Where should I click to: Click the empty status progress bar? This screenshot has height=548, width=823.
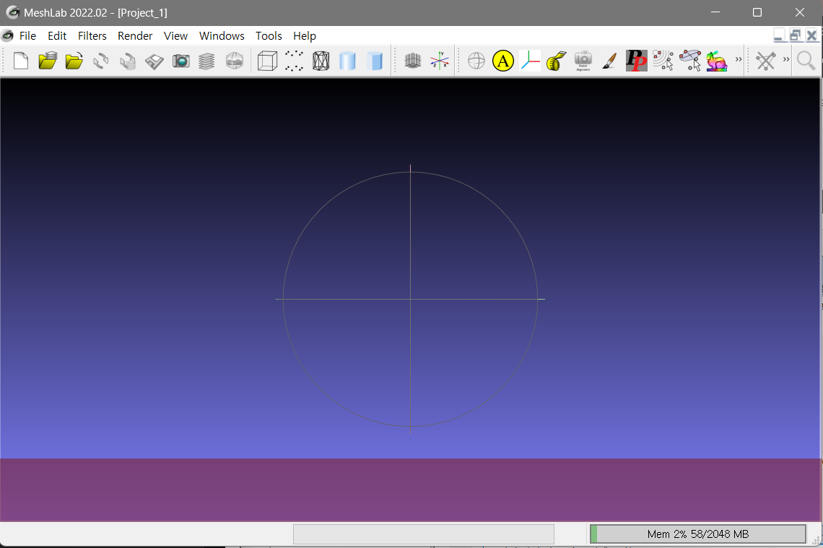coord(424,534)
